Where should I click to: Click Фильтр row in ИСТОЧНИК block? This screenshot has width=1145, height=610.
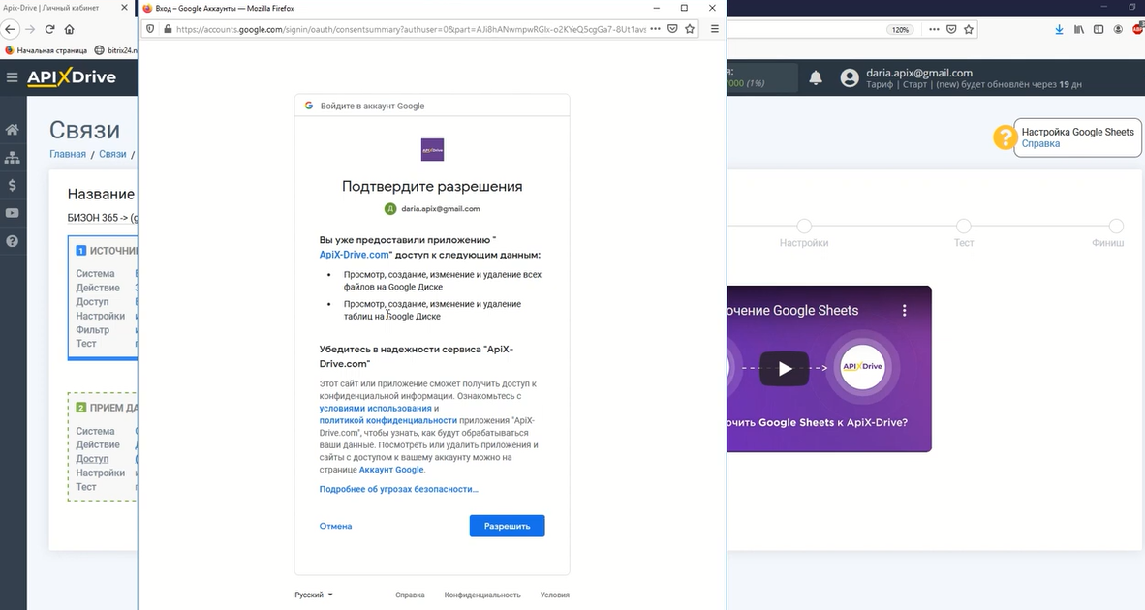point(93,330)
